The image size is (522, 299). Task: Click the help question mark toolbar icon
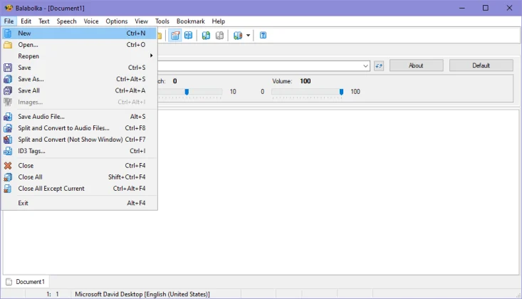263,36
